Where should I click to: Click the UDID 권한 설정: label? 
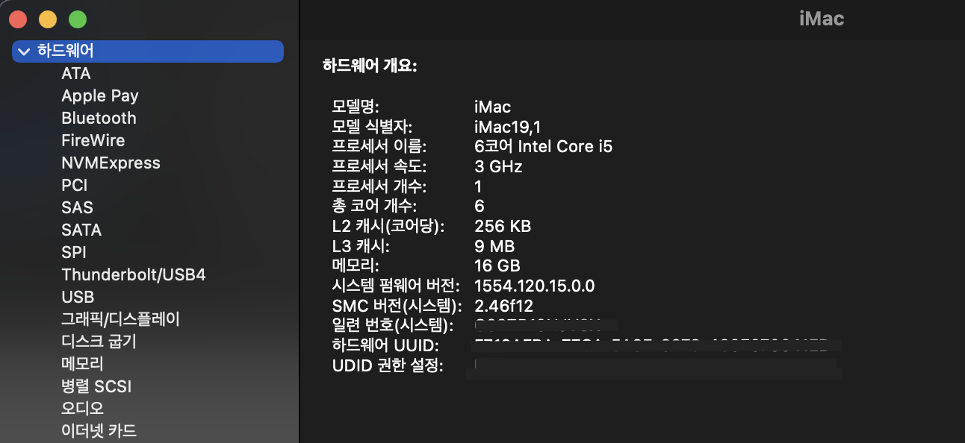[x=388, y=365]
